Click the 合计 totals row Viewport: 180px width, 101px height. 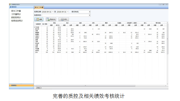[x=100, y=52]
